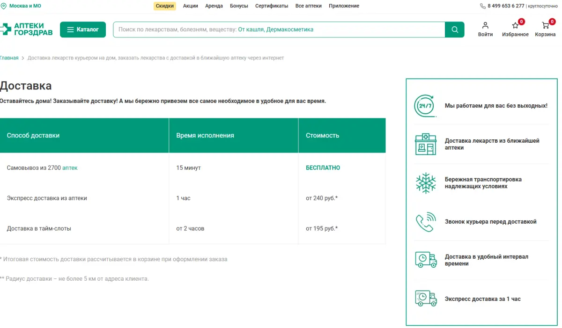The image size is (562, 328).
Task: Open the Сертификаты menu item
Action: 272,6
